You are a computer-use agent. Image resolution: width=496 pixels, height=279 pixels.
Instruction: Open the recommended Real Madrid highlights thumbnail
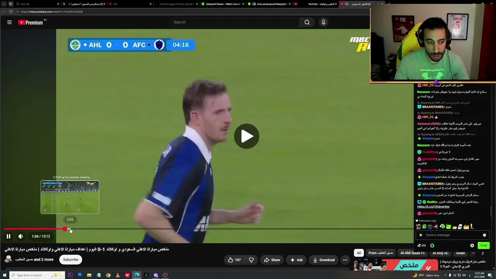(x=396, y=265)
